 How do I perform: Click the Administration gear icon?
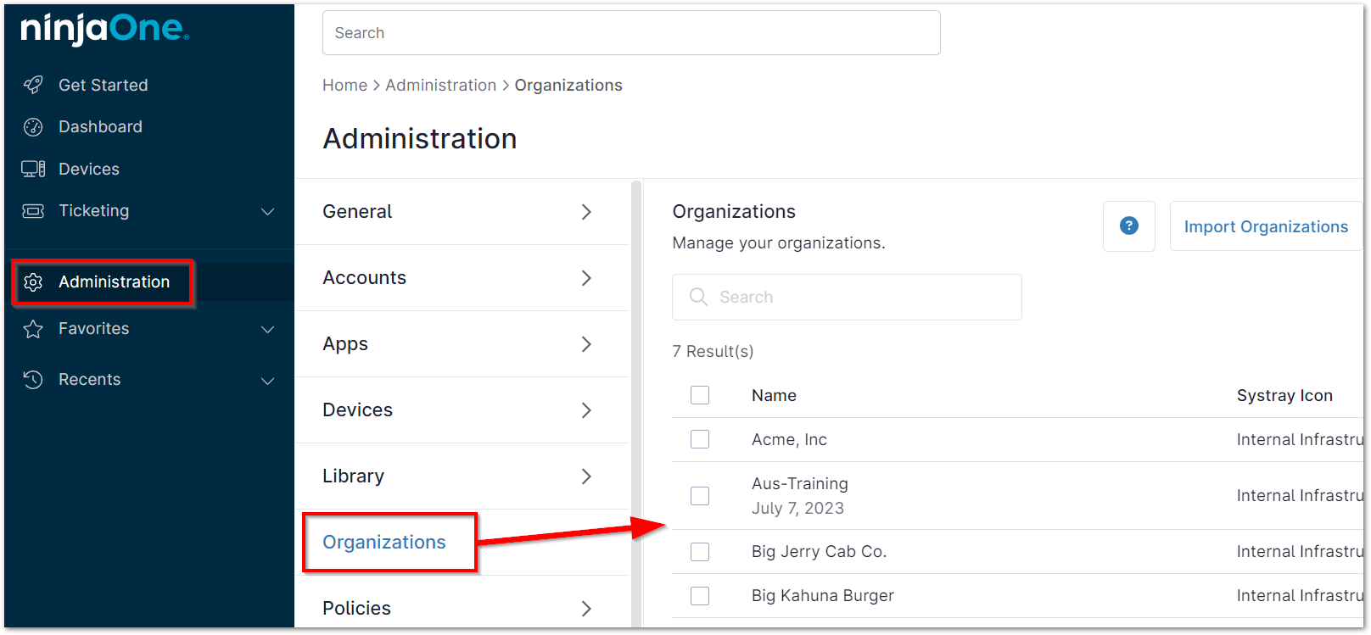tap(32, 281)
